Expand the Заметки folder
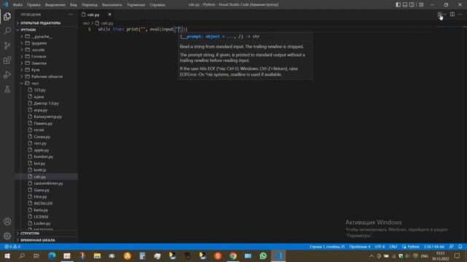This screenshot has width=467, height=262. (46, 63)
